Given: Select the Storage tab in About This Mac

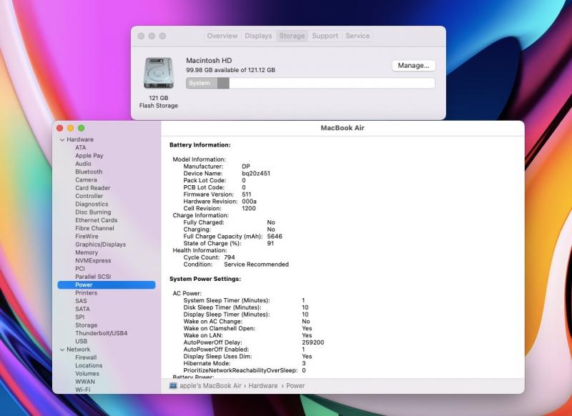Looking at the screenshot, I should pos(292,36).
